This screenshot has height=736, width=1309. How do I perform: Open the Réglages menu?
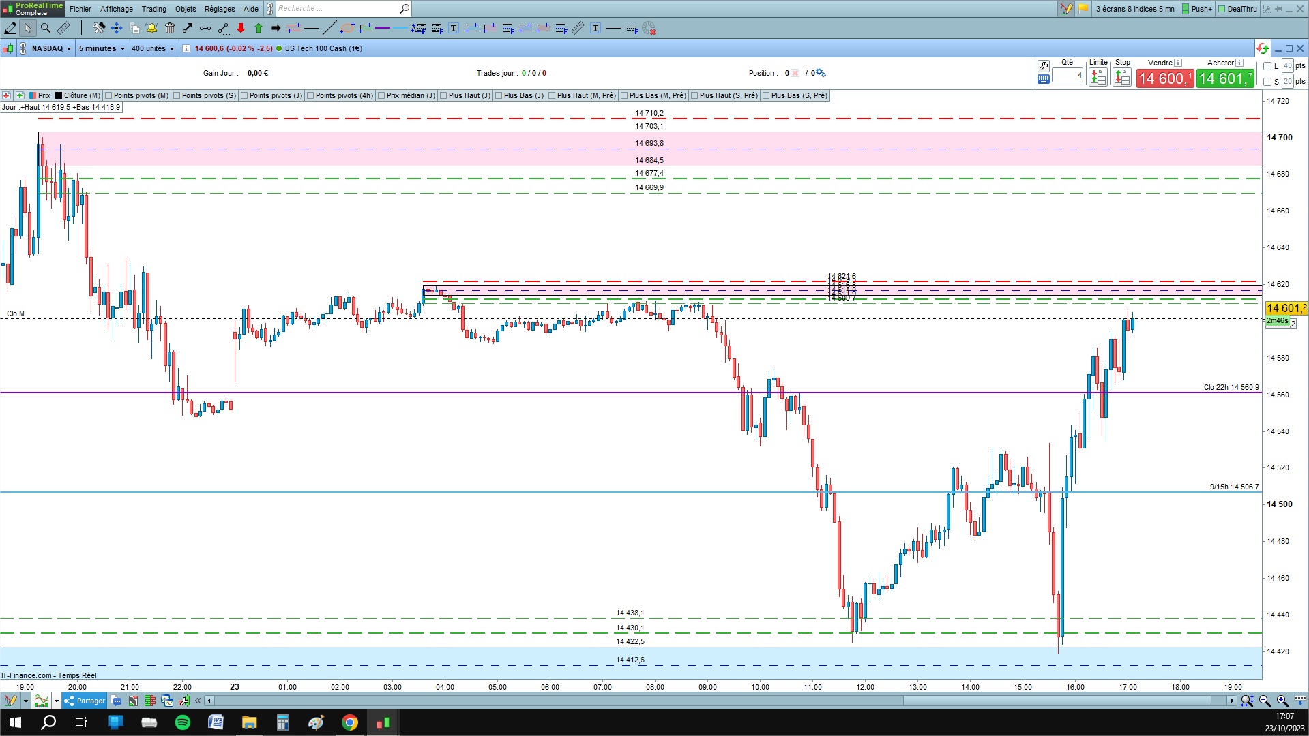click(220, 9)
